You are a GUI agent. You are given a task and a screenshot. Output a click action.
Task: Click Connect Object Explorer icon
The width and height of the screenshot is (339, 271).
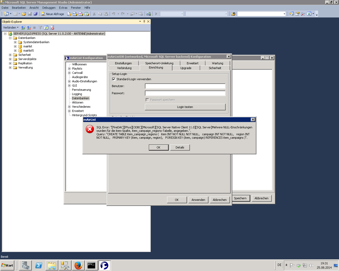pyautogui.click(x=23, y=28)
